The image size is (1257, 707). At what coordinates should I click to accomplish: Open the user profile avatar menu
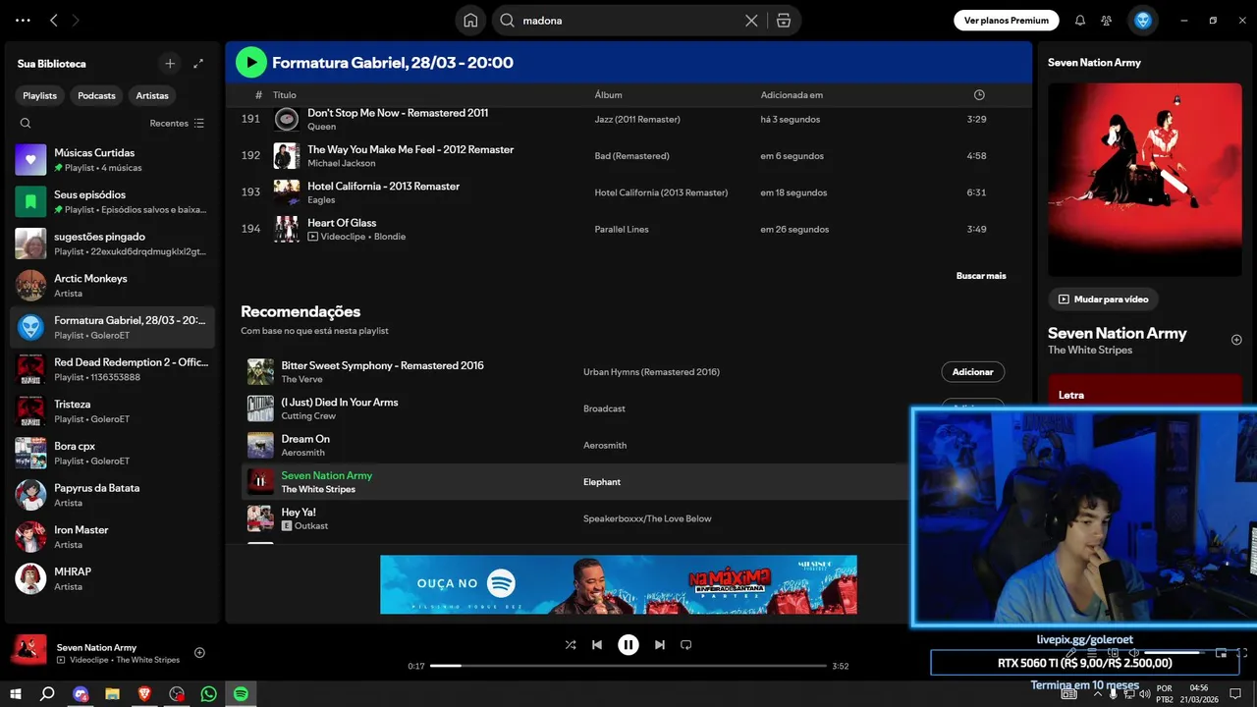pyautogui.click(x=1143, y=21)
